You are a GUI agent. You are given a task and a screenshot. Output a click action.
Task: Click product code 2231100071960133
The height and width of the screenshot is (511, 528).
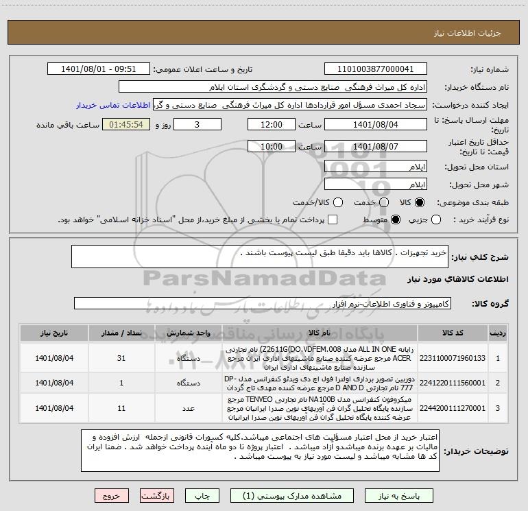pyautogui.click(x=453, y=358)
